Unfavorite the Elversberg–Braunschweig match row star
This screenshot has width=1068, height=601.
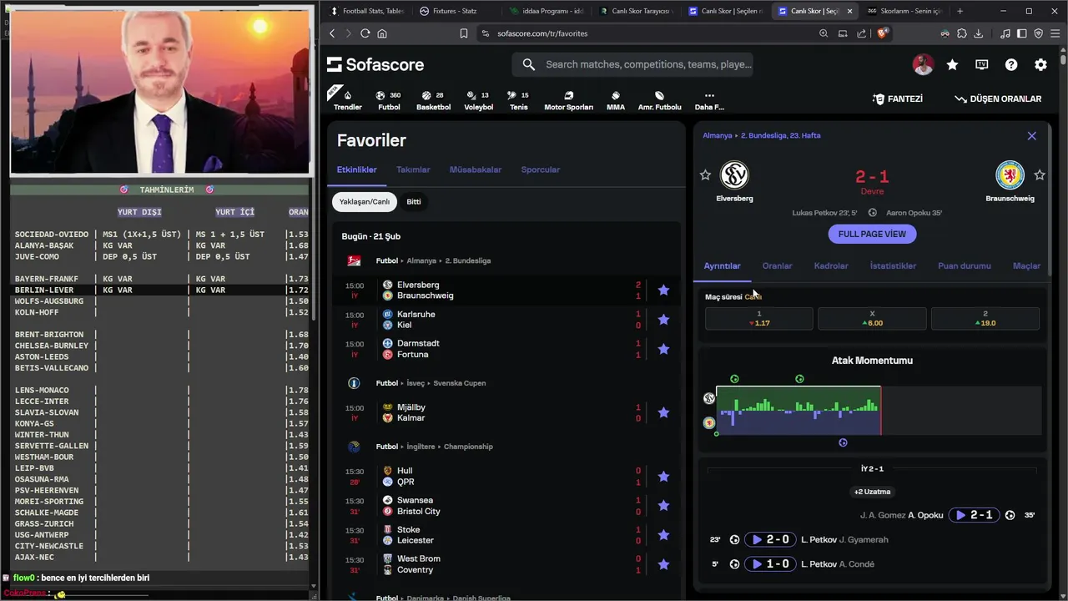[x=663, y=290]
